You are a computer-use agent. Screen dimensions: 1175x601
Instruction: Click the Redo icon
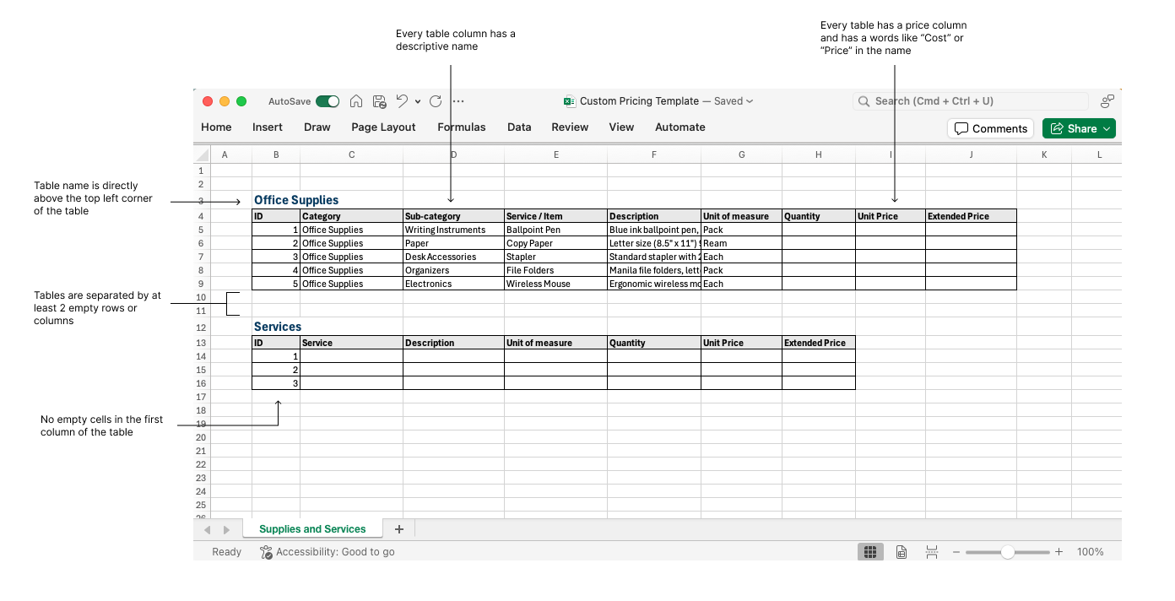pyautogui.click(x=436, y=100)
